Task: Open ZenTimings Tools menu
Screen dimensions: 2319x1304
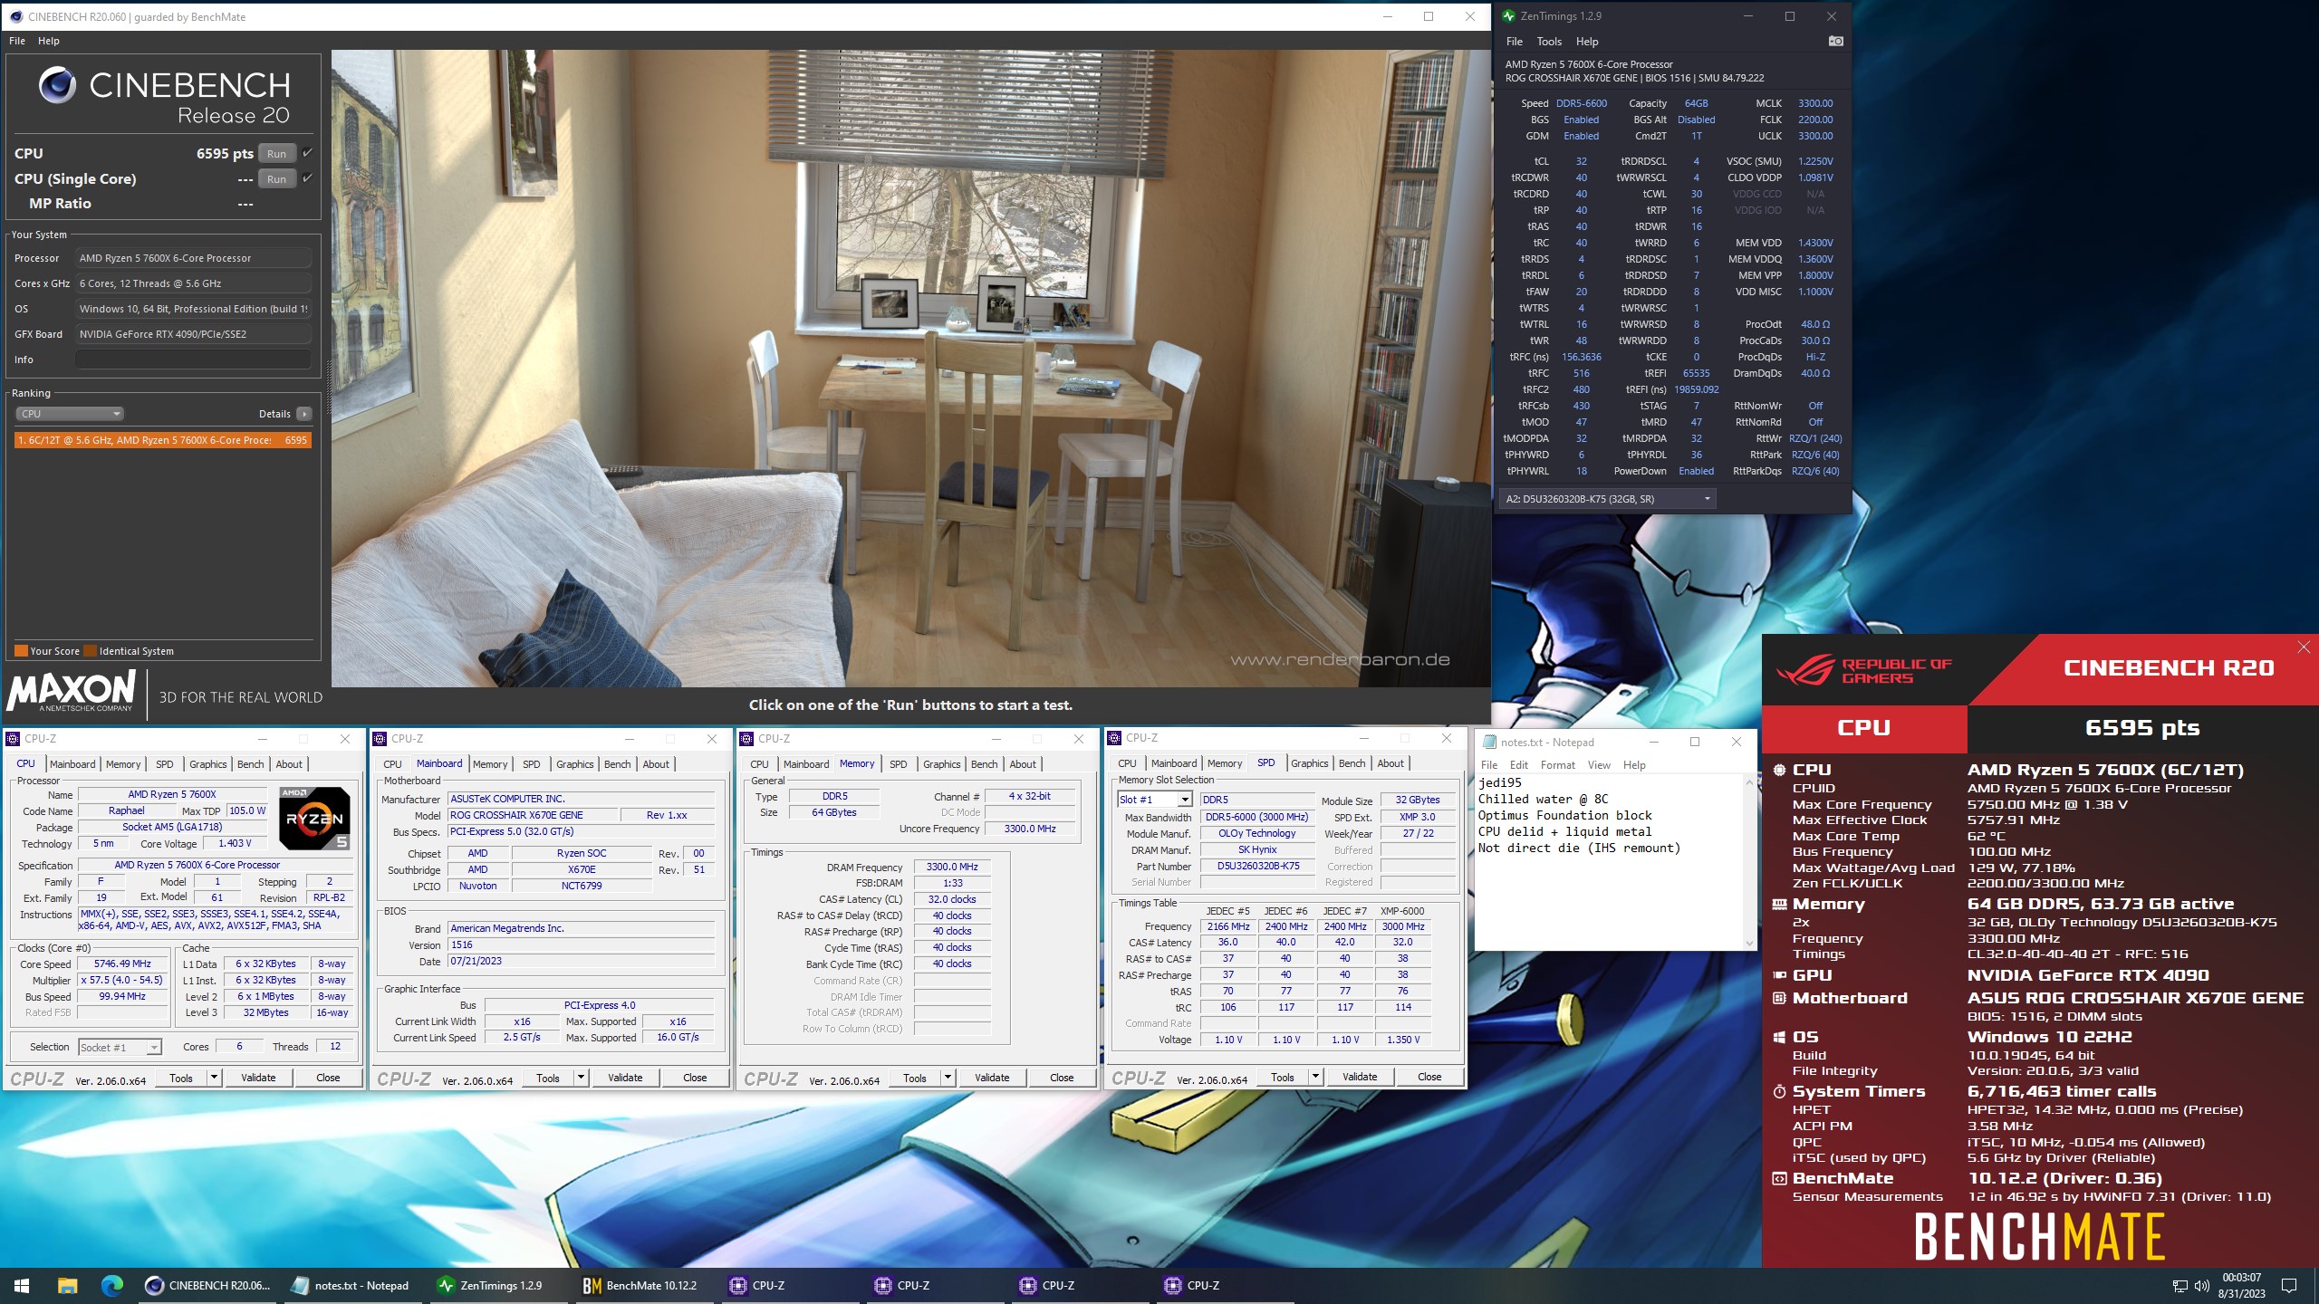Action: tap(1549, 42)
